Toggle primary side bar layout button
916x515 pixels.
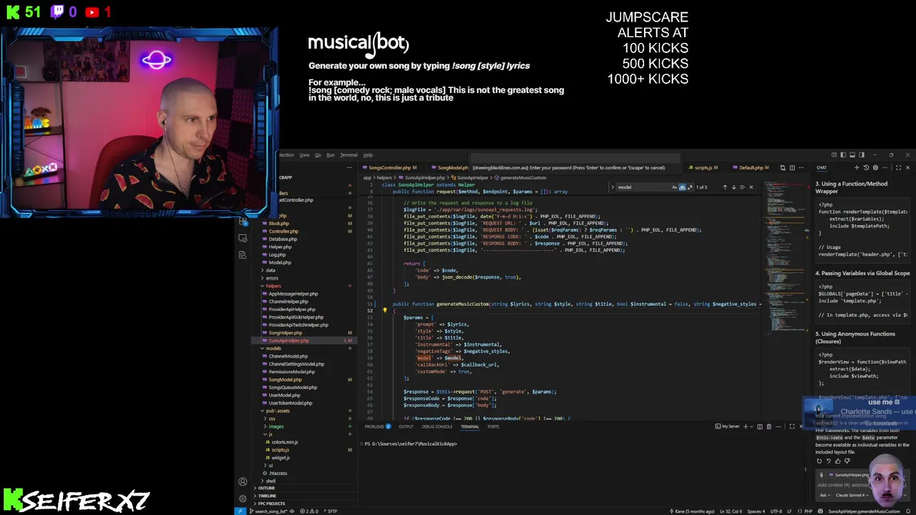[x=843, y=154]
